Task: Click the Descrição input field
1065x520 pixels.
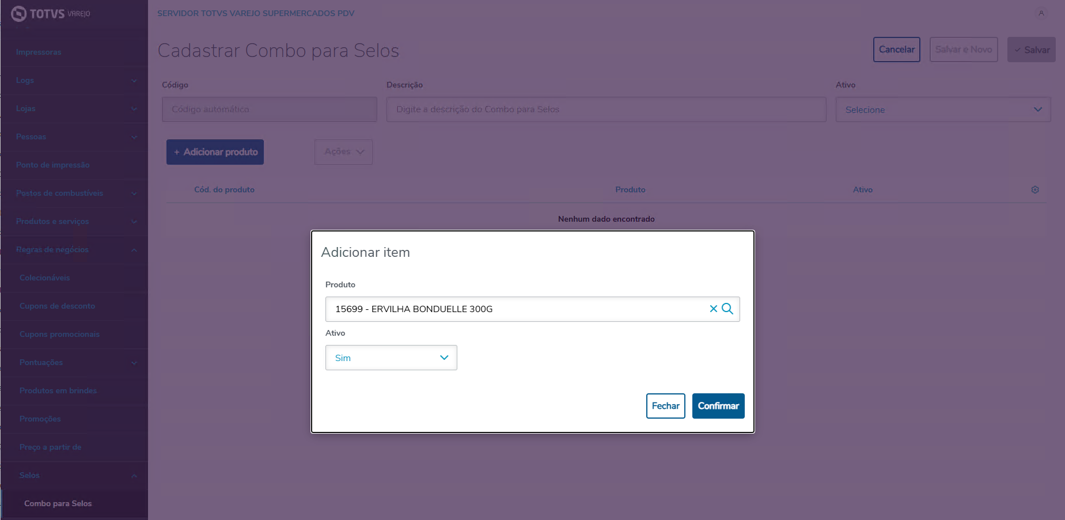Action: pyautogui.click(x=606, y=109)
